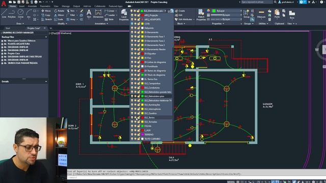
Task: Click the search keyword input field
Action: 257,2
